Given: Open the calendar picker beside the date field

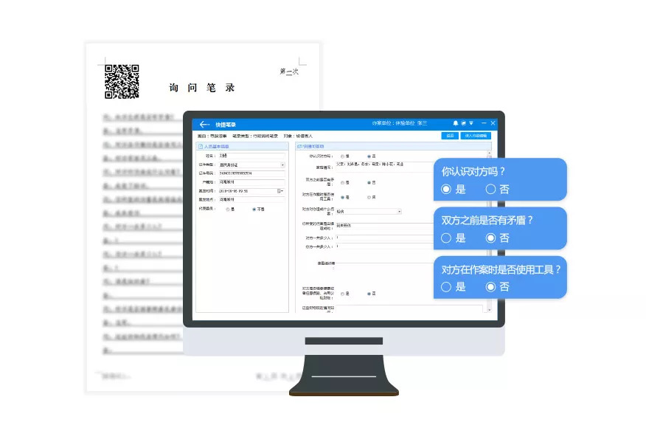Looking at the screenshot, I should click(x=280, y=191).
